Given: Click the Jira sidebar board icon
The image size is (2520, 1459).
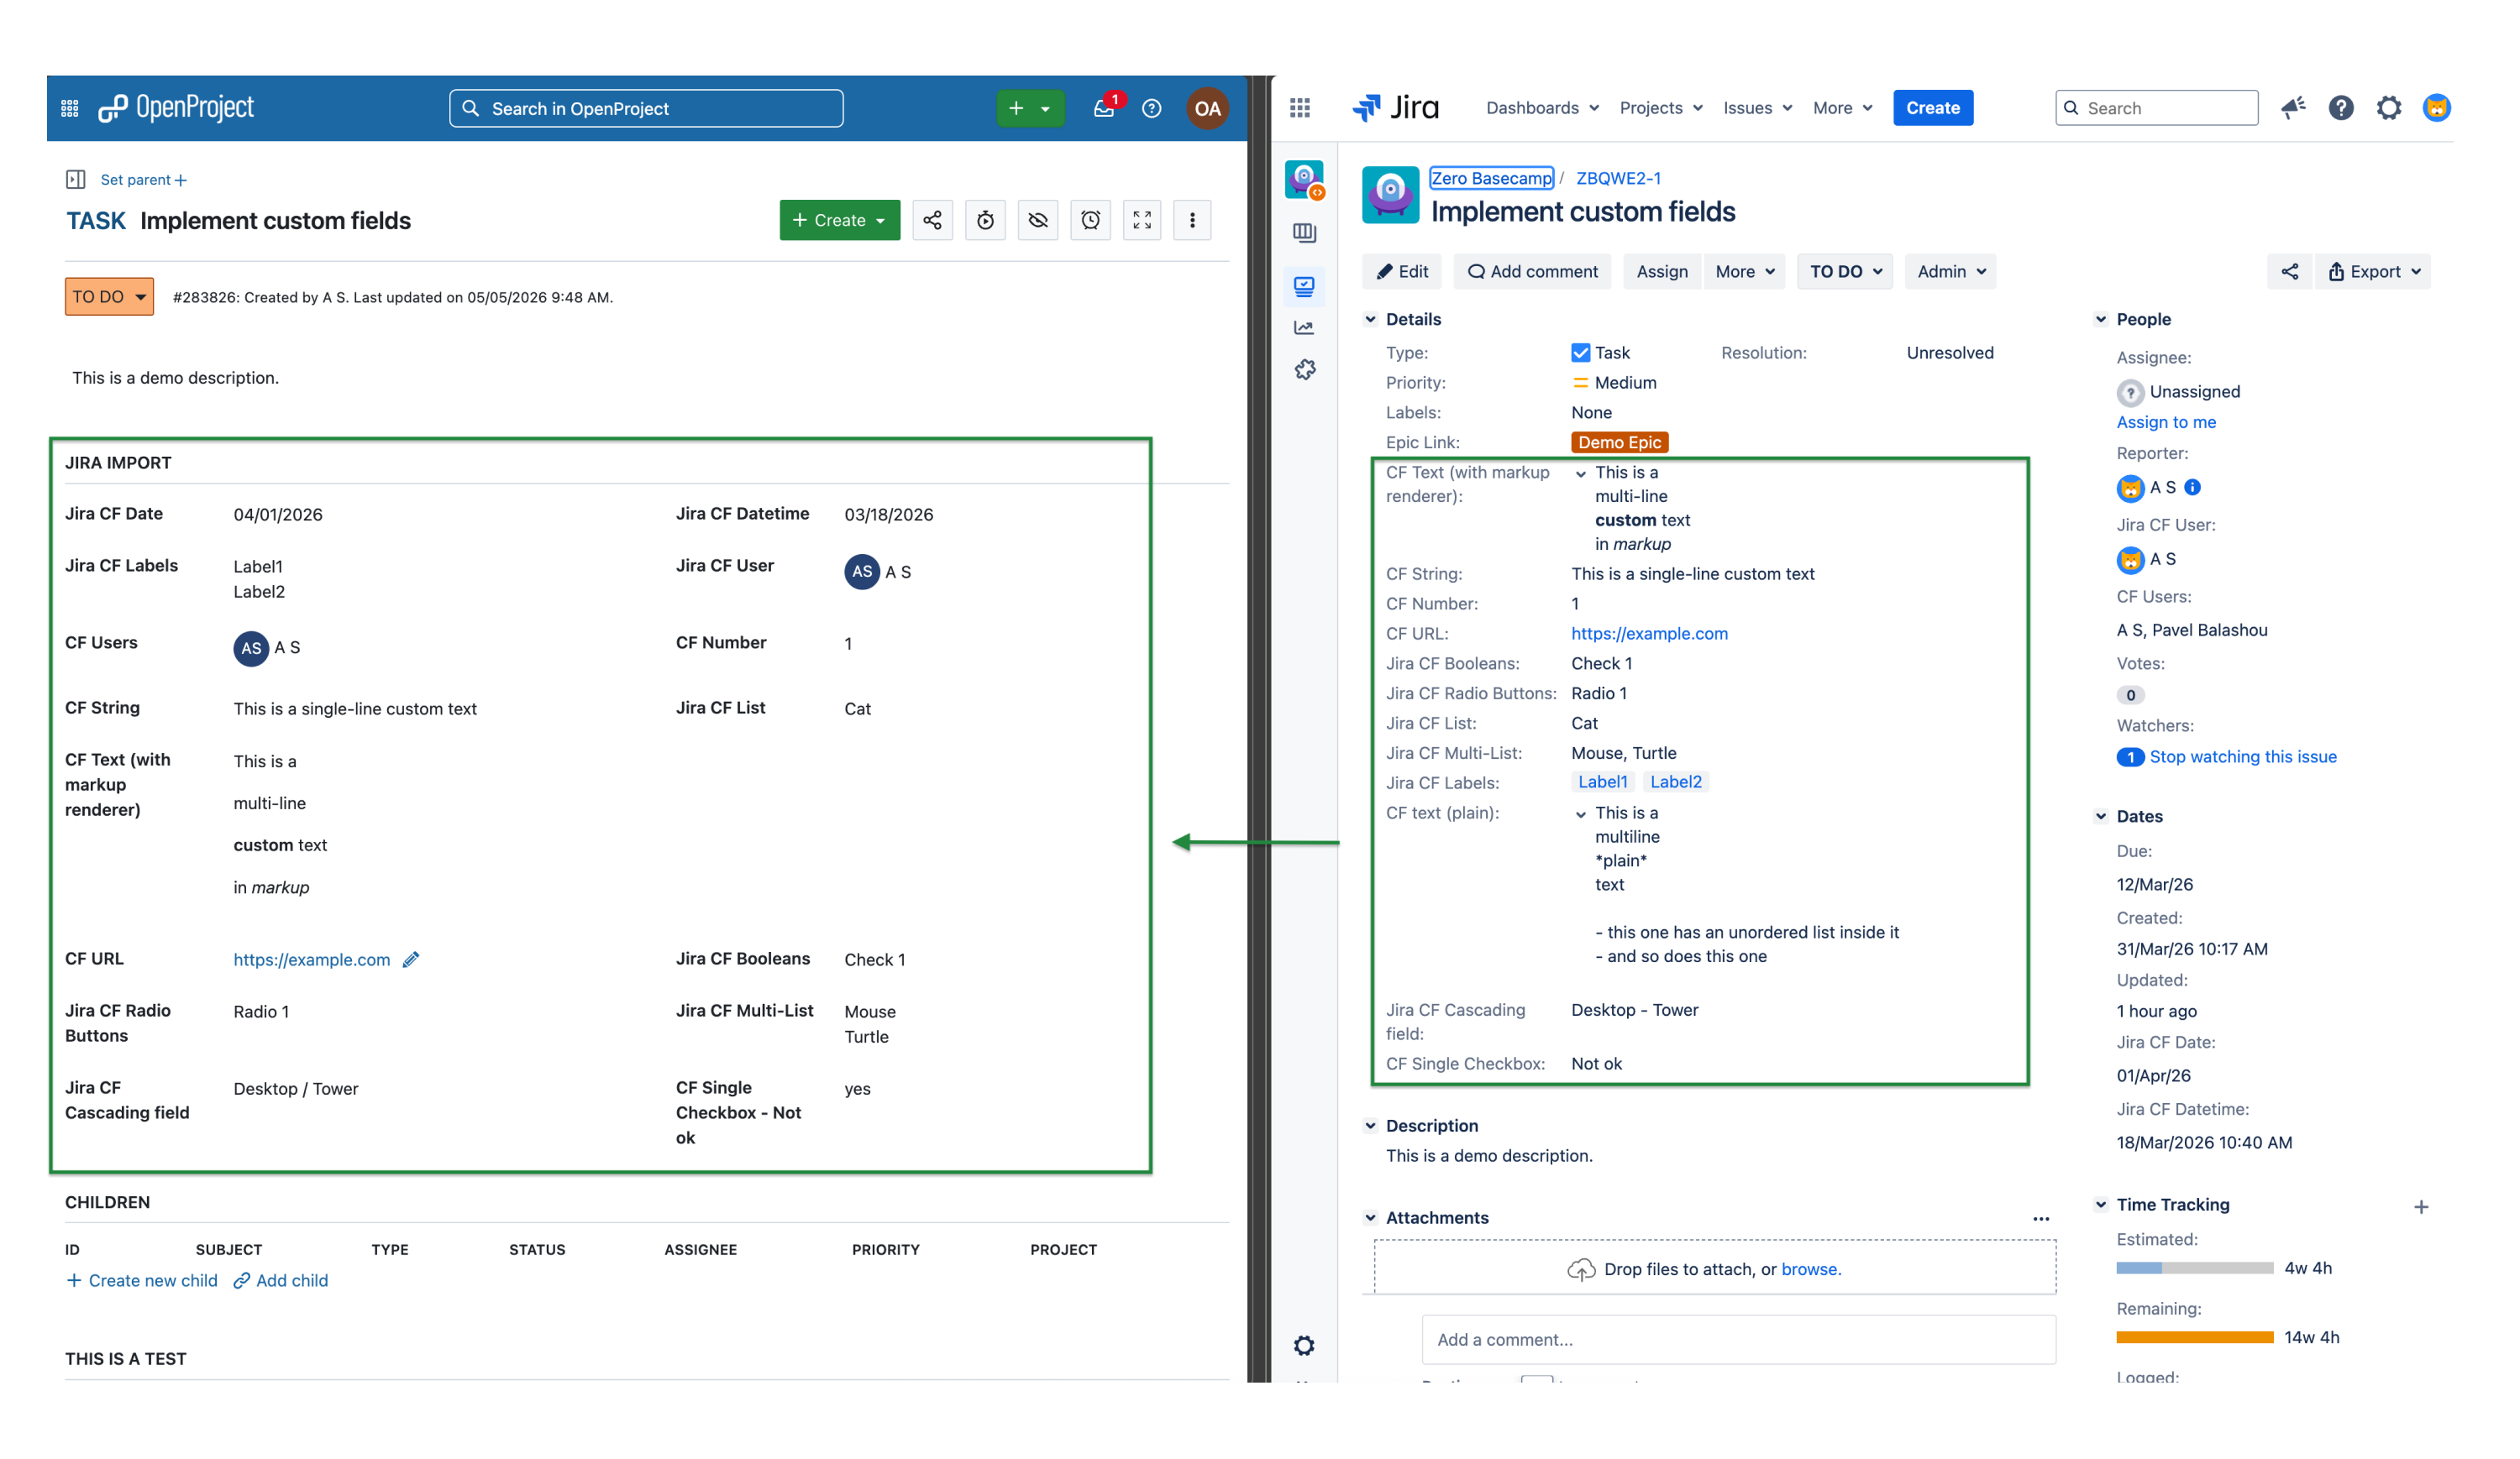Looking at the screenshot, I should tap(1304, 233).
